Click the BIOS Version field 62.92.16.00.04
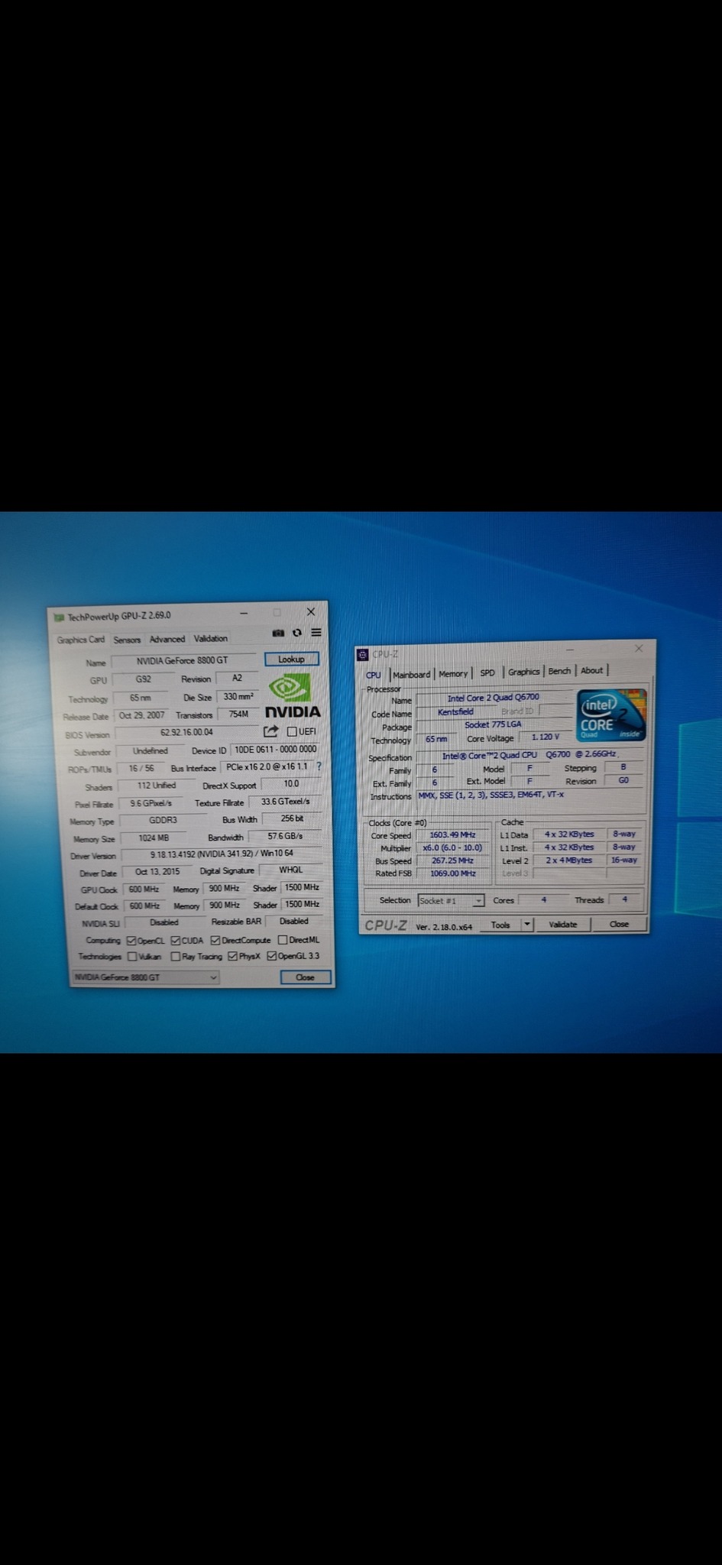The width and height of the screenshot is (722, 1565). point(187,733)
